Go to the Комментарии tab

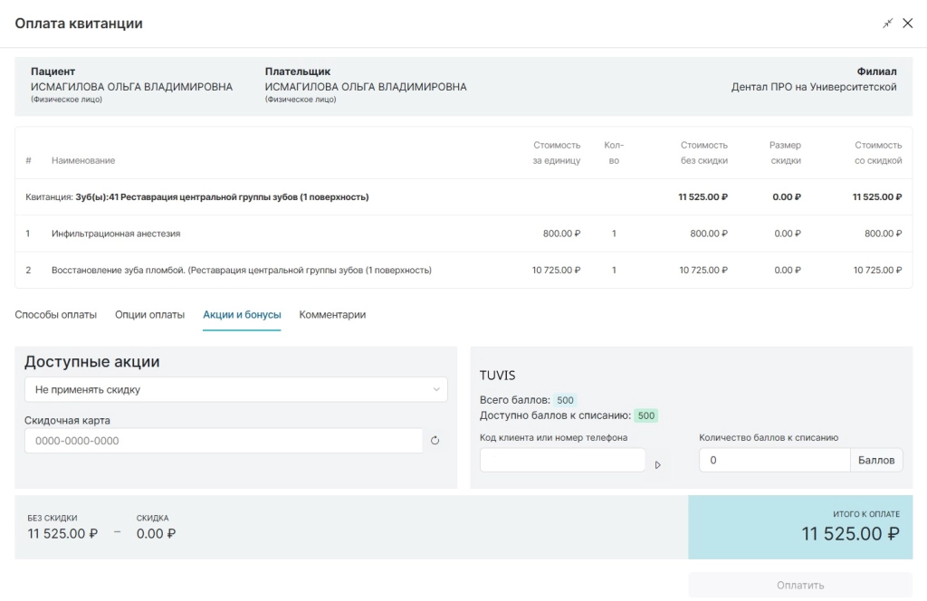point(332,314)
